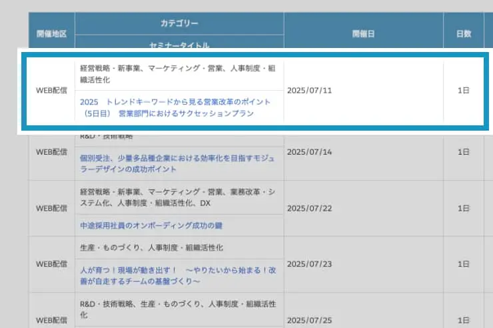Screen dimensions: 493x328
Task: Select the 2025/07/23 date cell
Action: tap(308, 264)
